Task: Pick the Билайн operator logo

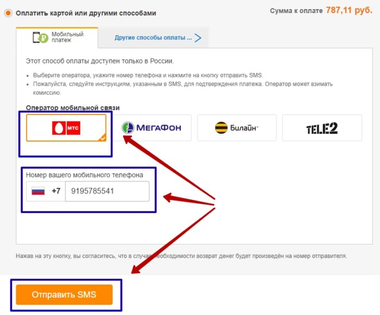Action: (237, 128)
